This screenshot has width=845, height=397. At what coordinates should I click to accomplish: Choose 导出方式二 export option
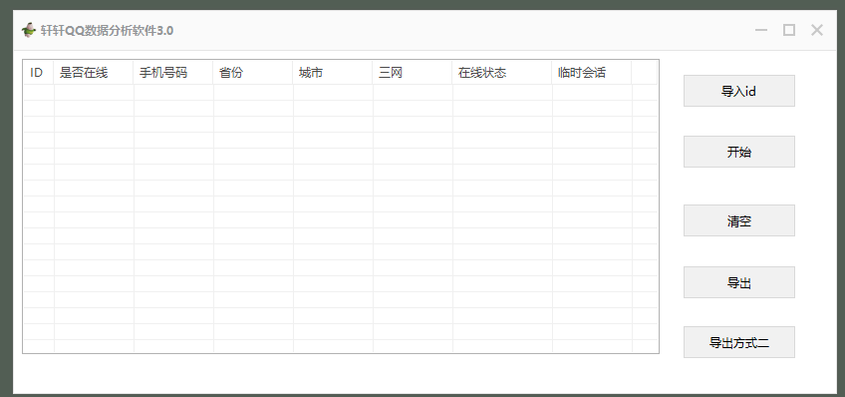coord(738,342)
